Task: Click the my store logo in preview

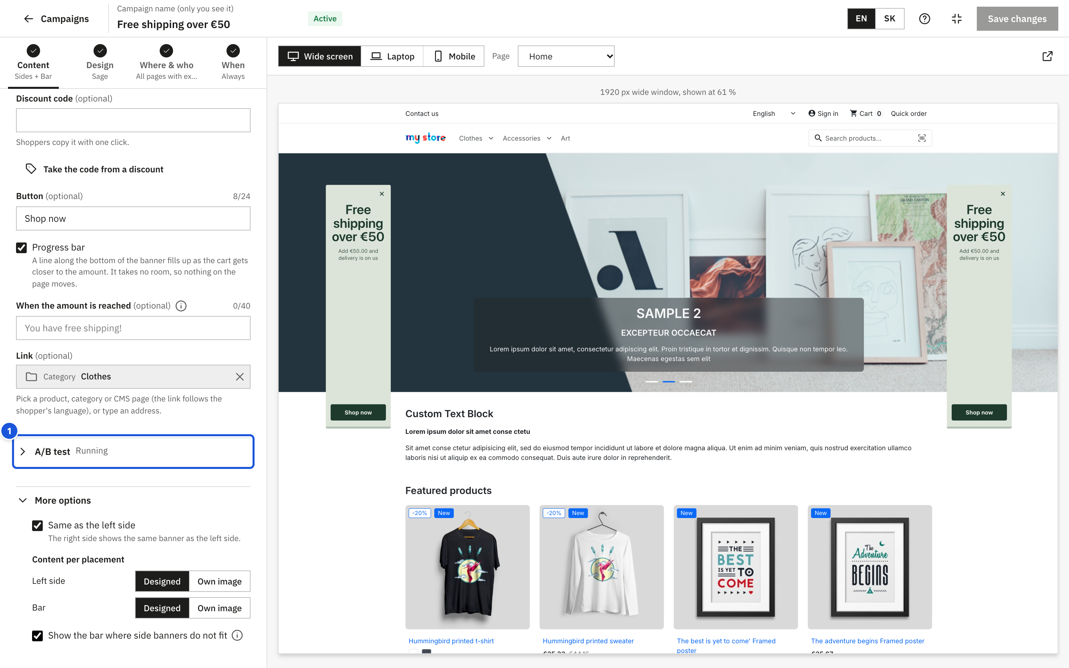Action: click(x=425, y=138)
